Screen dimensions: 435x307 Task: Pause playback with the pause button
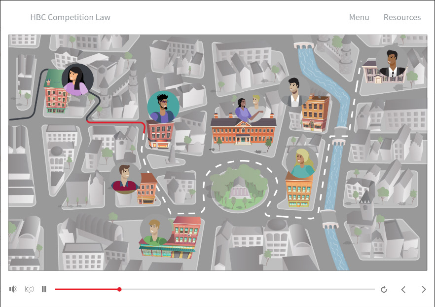click(x=44, y=289)
